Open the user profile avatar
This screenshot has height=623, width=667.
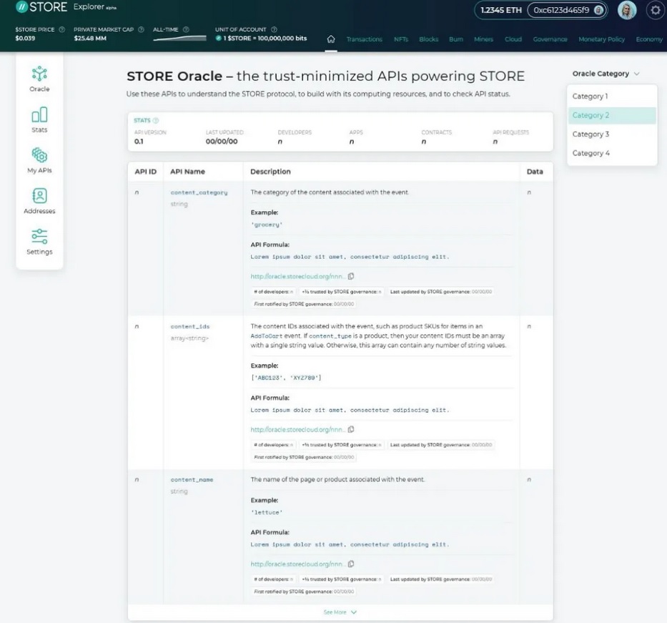point(627,10)
